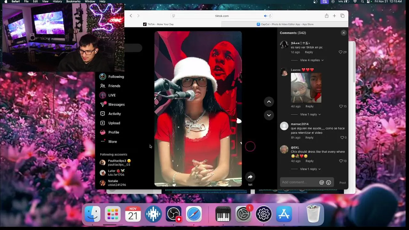Viewport: 409px width, 230px height.
Task: Open the Activity notifications
Action: 110,114
